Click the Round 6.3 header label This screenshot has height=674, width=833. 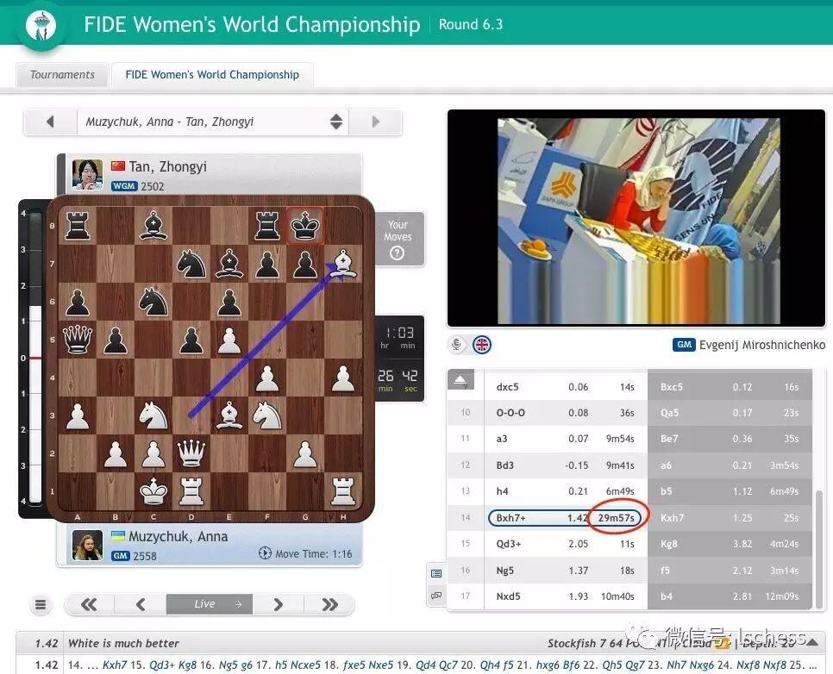click(x=471, y=24)
